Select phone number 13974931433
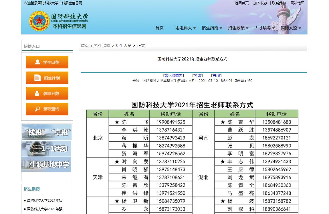Image resolution: width=329 pixels, height=214 pixels. click(277, 161)
